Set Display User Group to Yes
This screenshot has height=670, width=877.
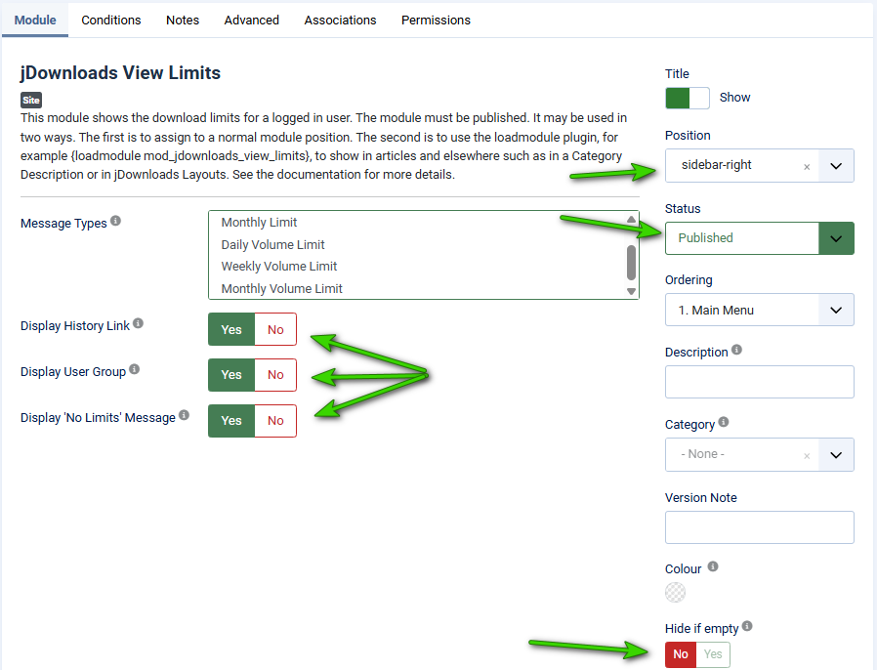point(231,375)
